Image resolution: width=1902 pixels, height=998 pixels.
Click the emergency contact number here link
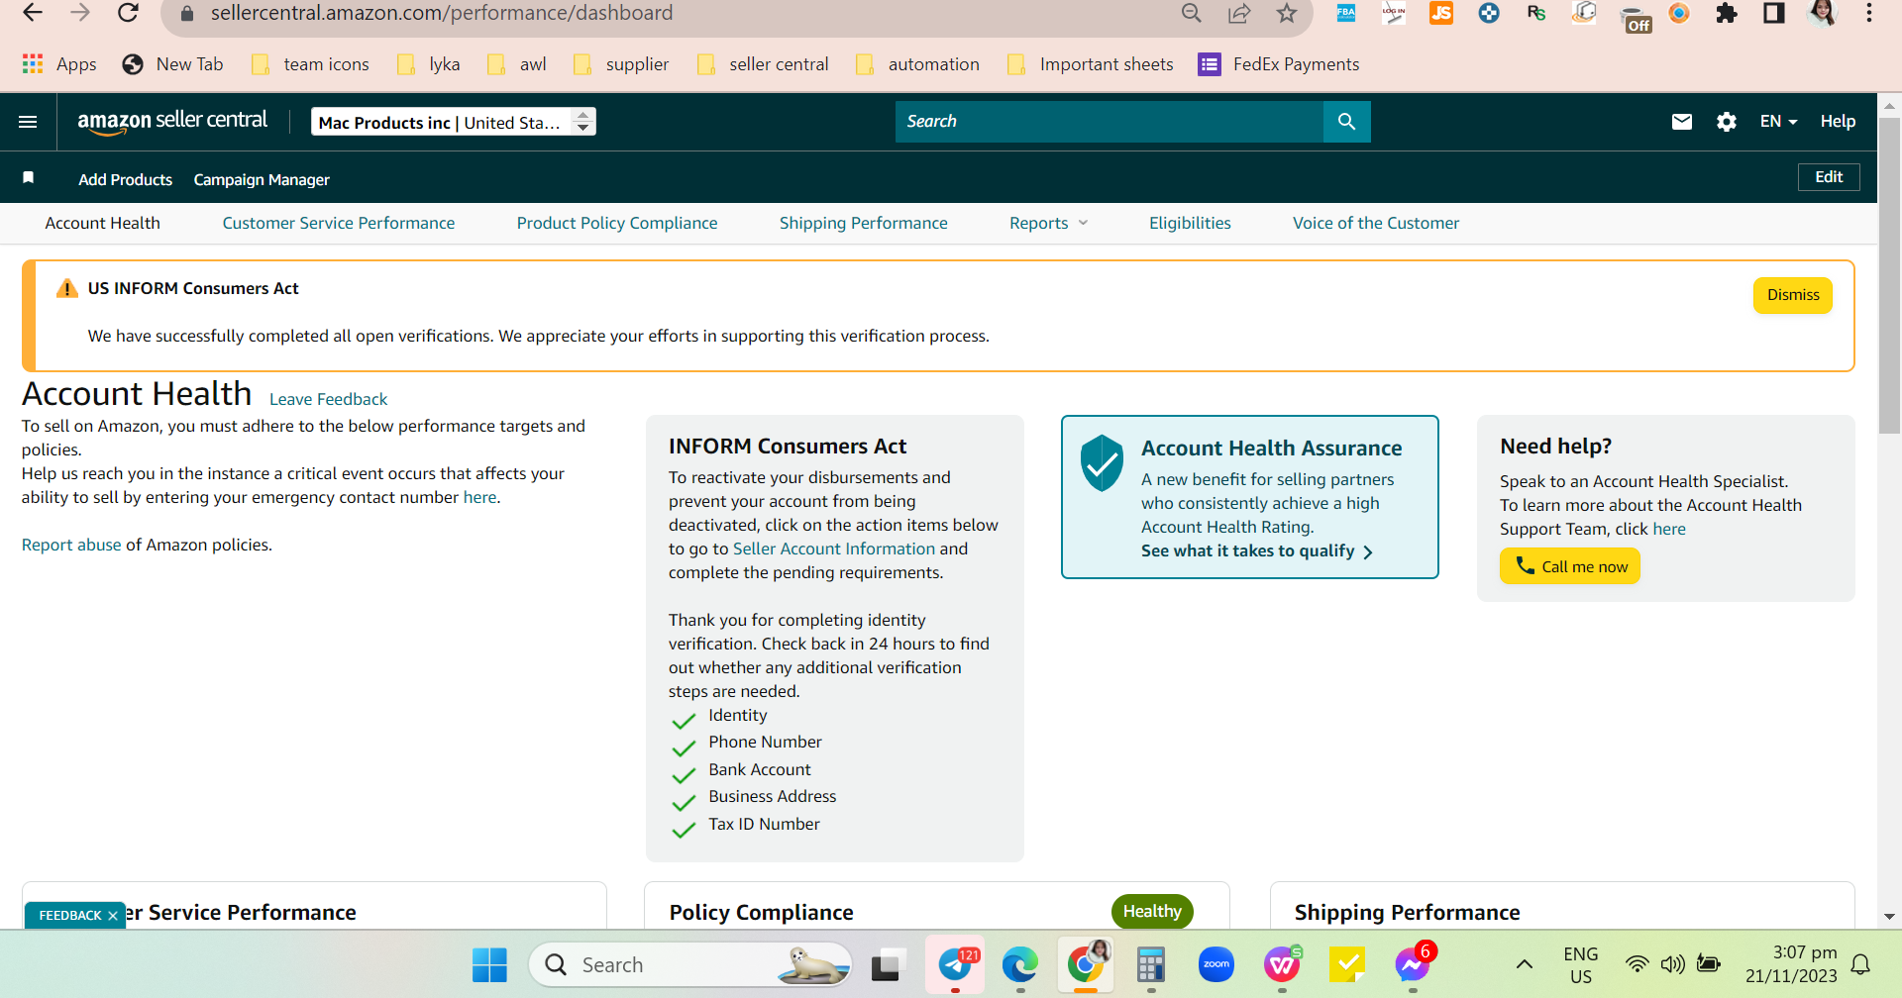coord(480,497)
